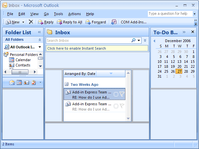The height and width of the screenshot is (149, 199).
Task: Select the second Add-in Express Team message
Action: [94, 106]
